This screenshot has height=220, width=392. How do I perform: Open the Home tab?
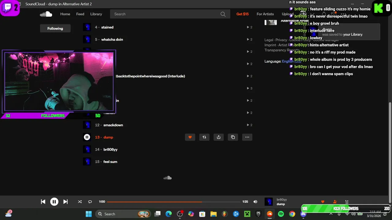[65, 14]
